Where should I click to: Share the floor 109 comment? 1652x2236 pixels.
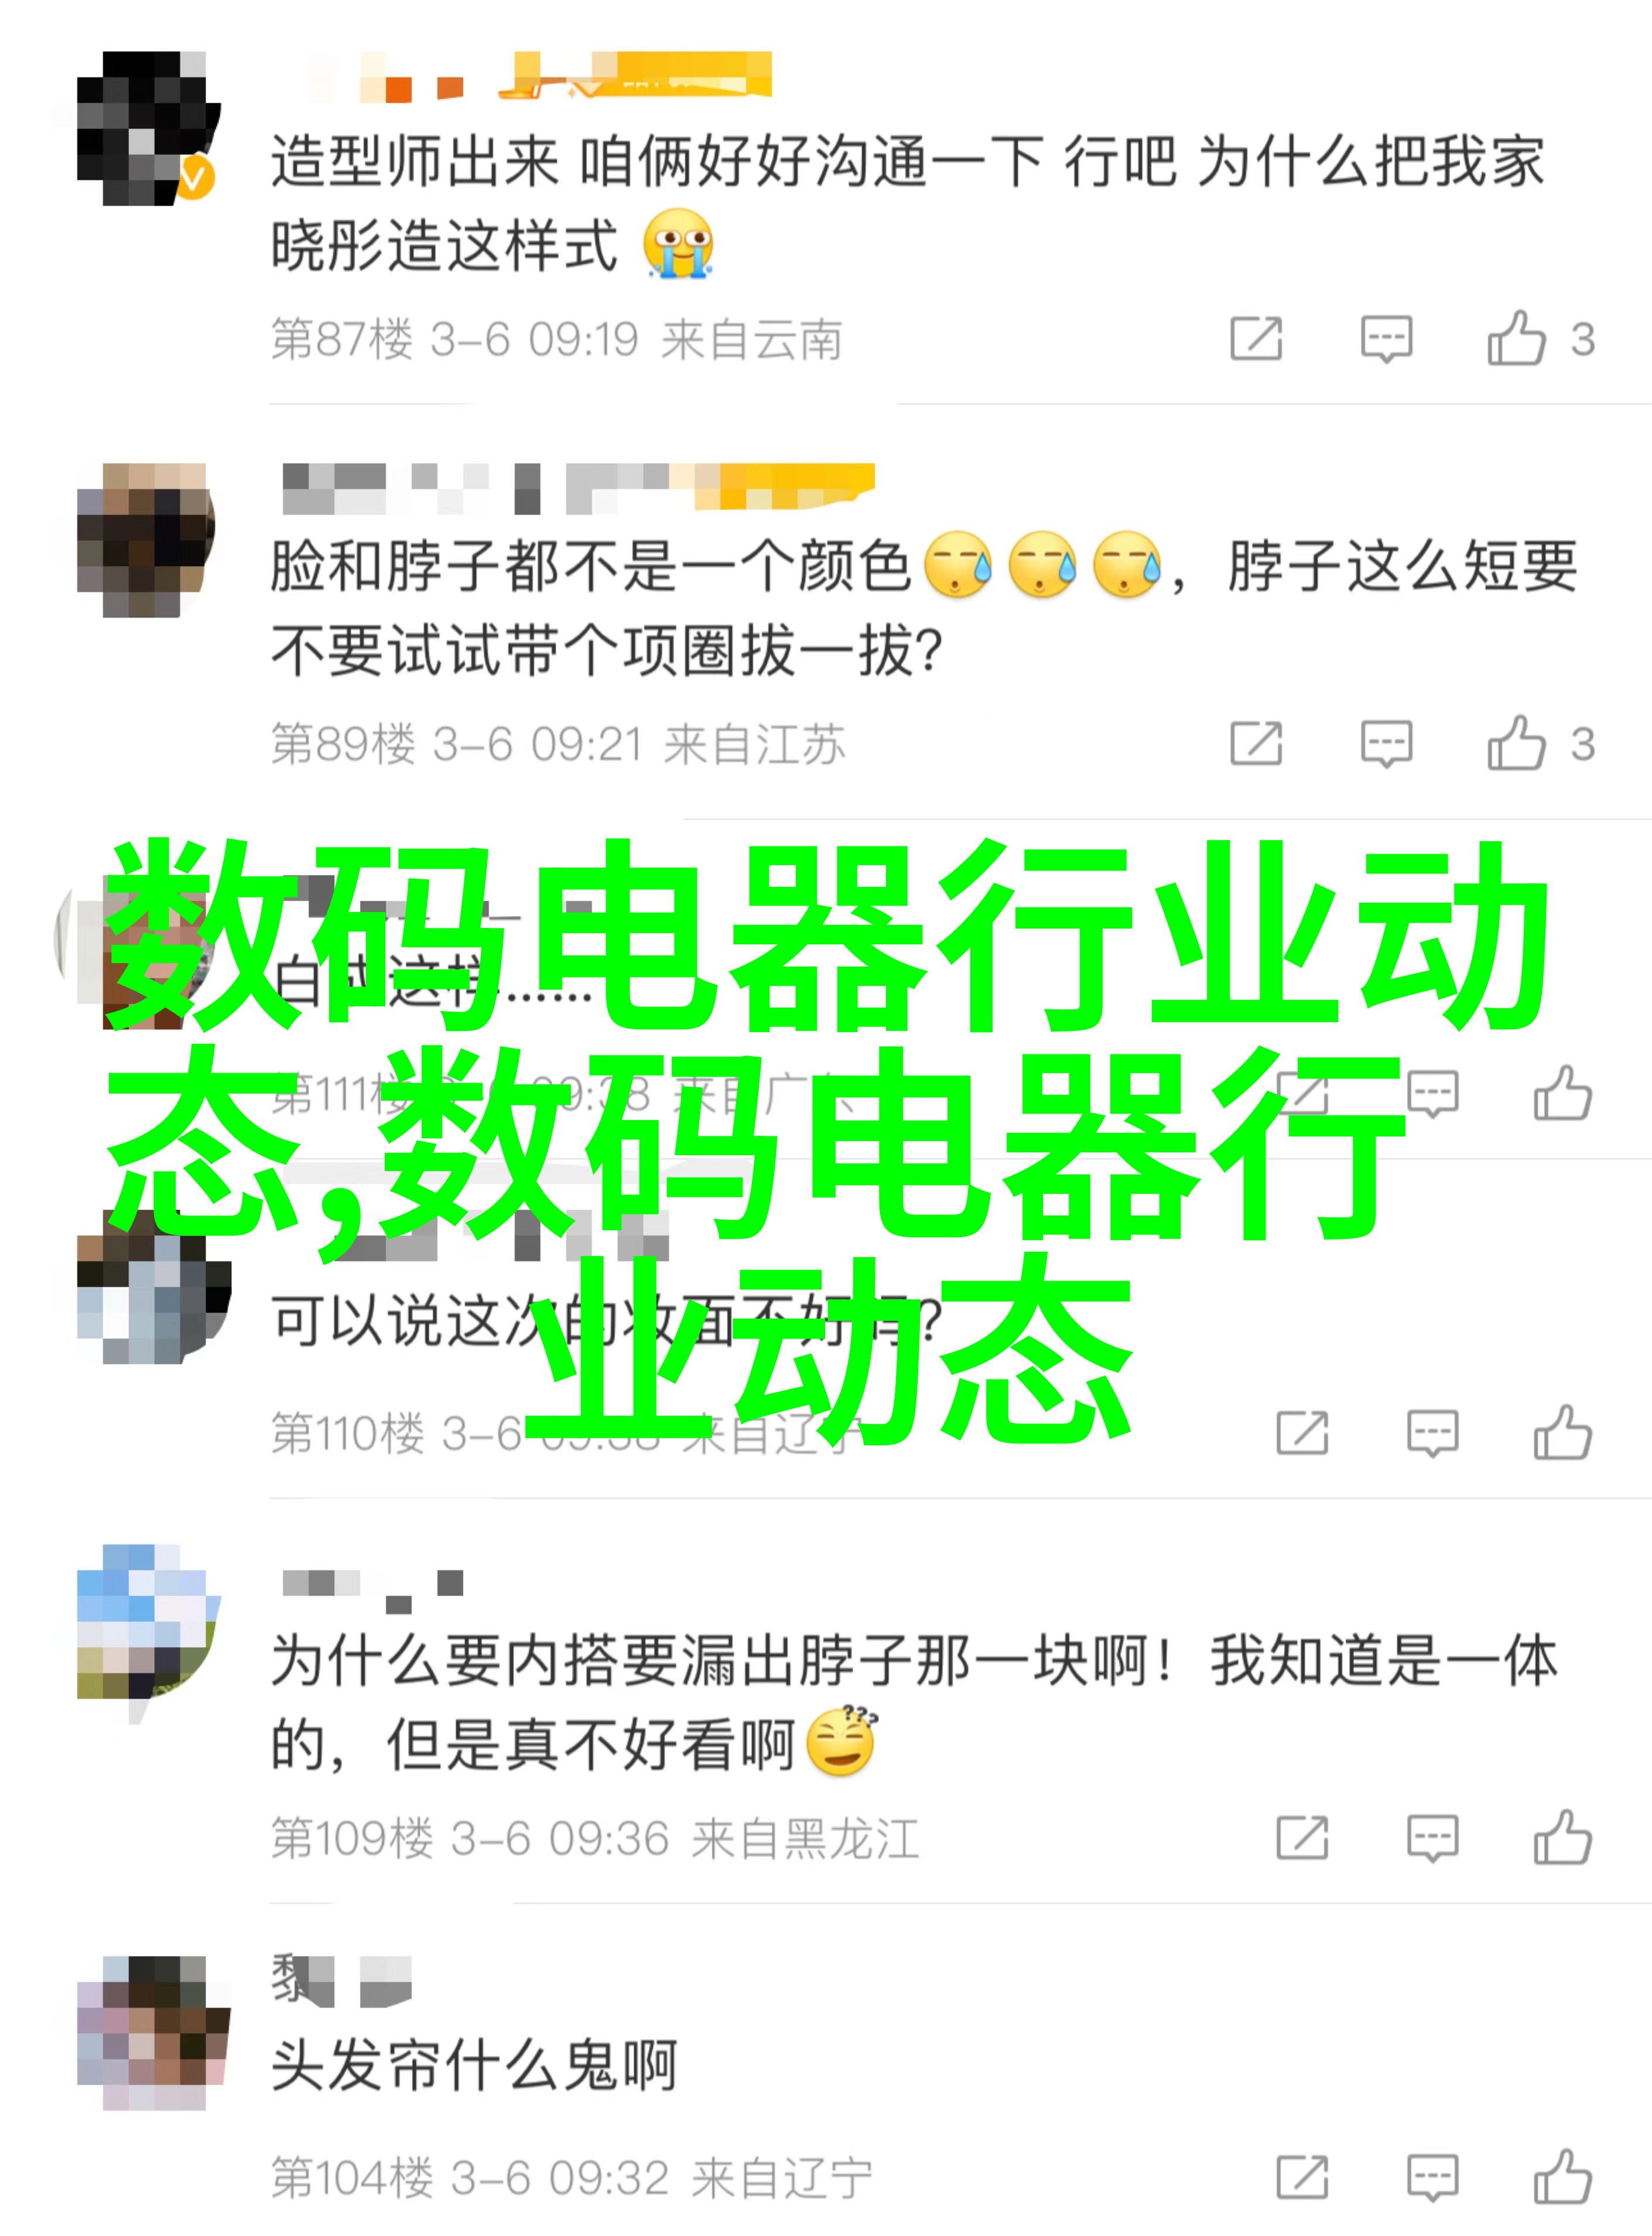pos(1302,1838)
